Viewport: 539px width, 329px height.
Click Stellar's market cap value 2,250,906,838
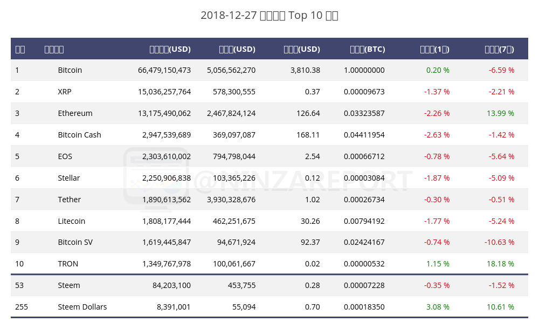167,178
